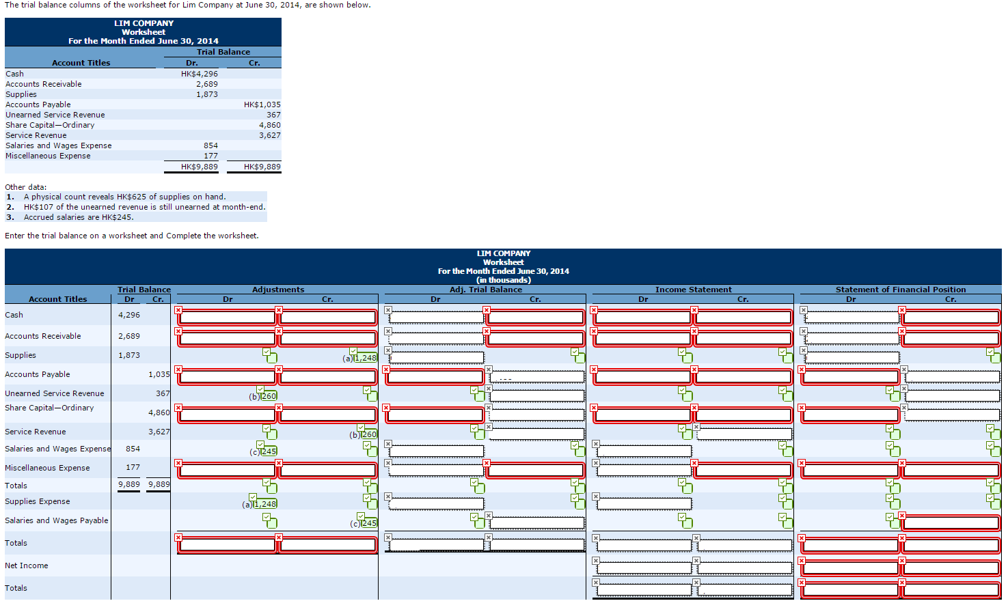Click worksheet Trial Balance totals Dr '9,889'

coord(129,484)
